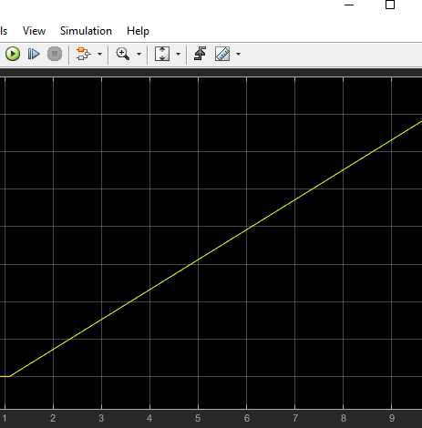Minimize the scope window
422x428 pixels.
pos(349,5)
